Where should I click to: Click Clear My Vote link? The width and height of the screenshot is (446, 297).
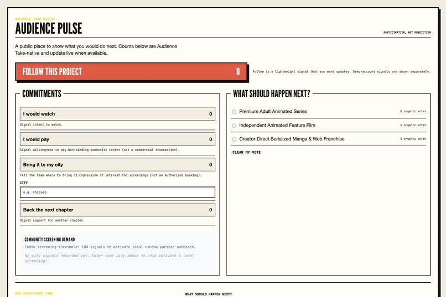[246, 152]
